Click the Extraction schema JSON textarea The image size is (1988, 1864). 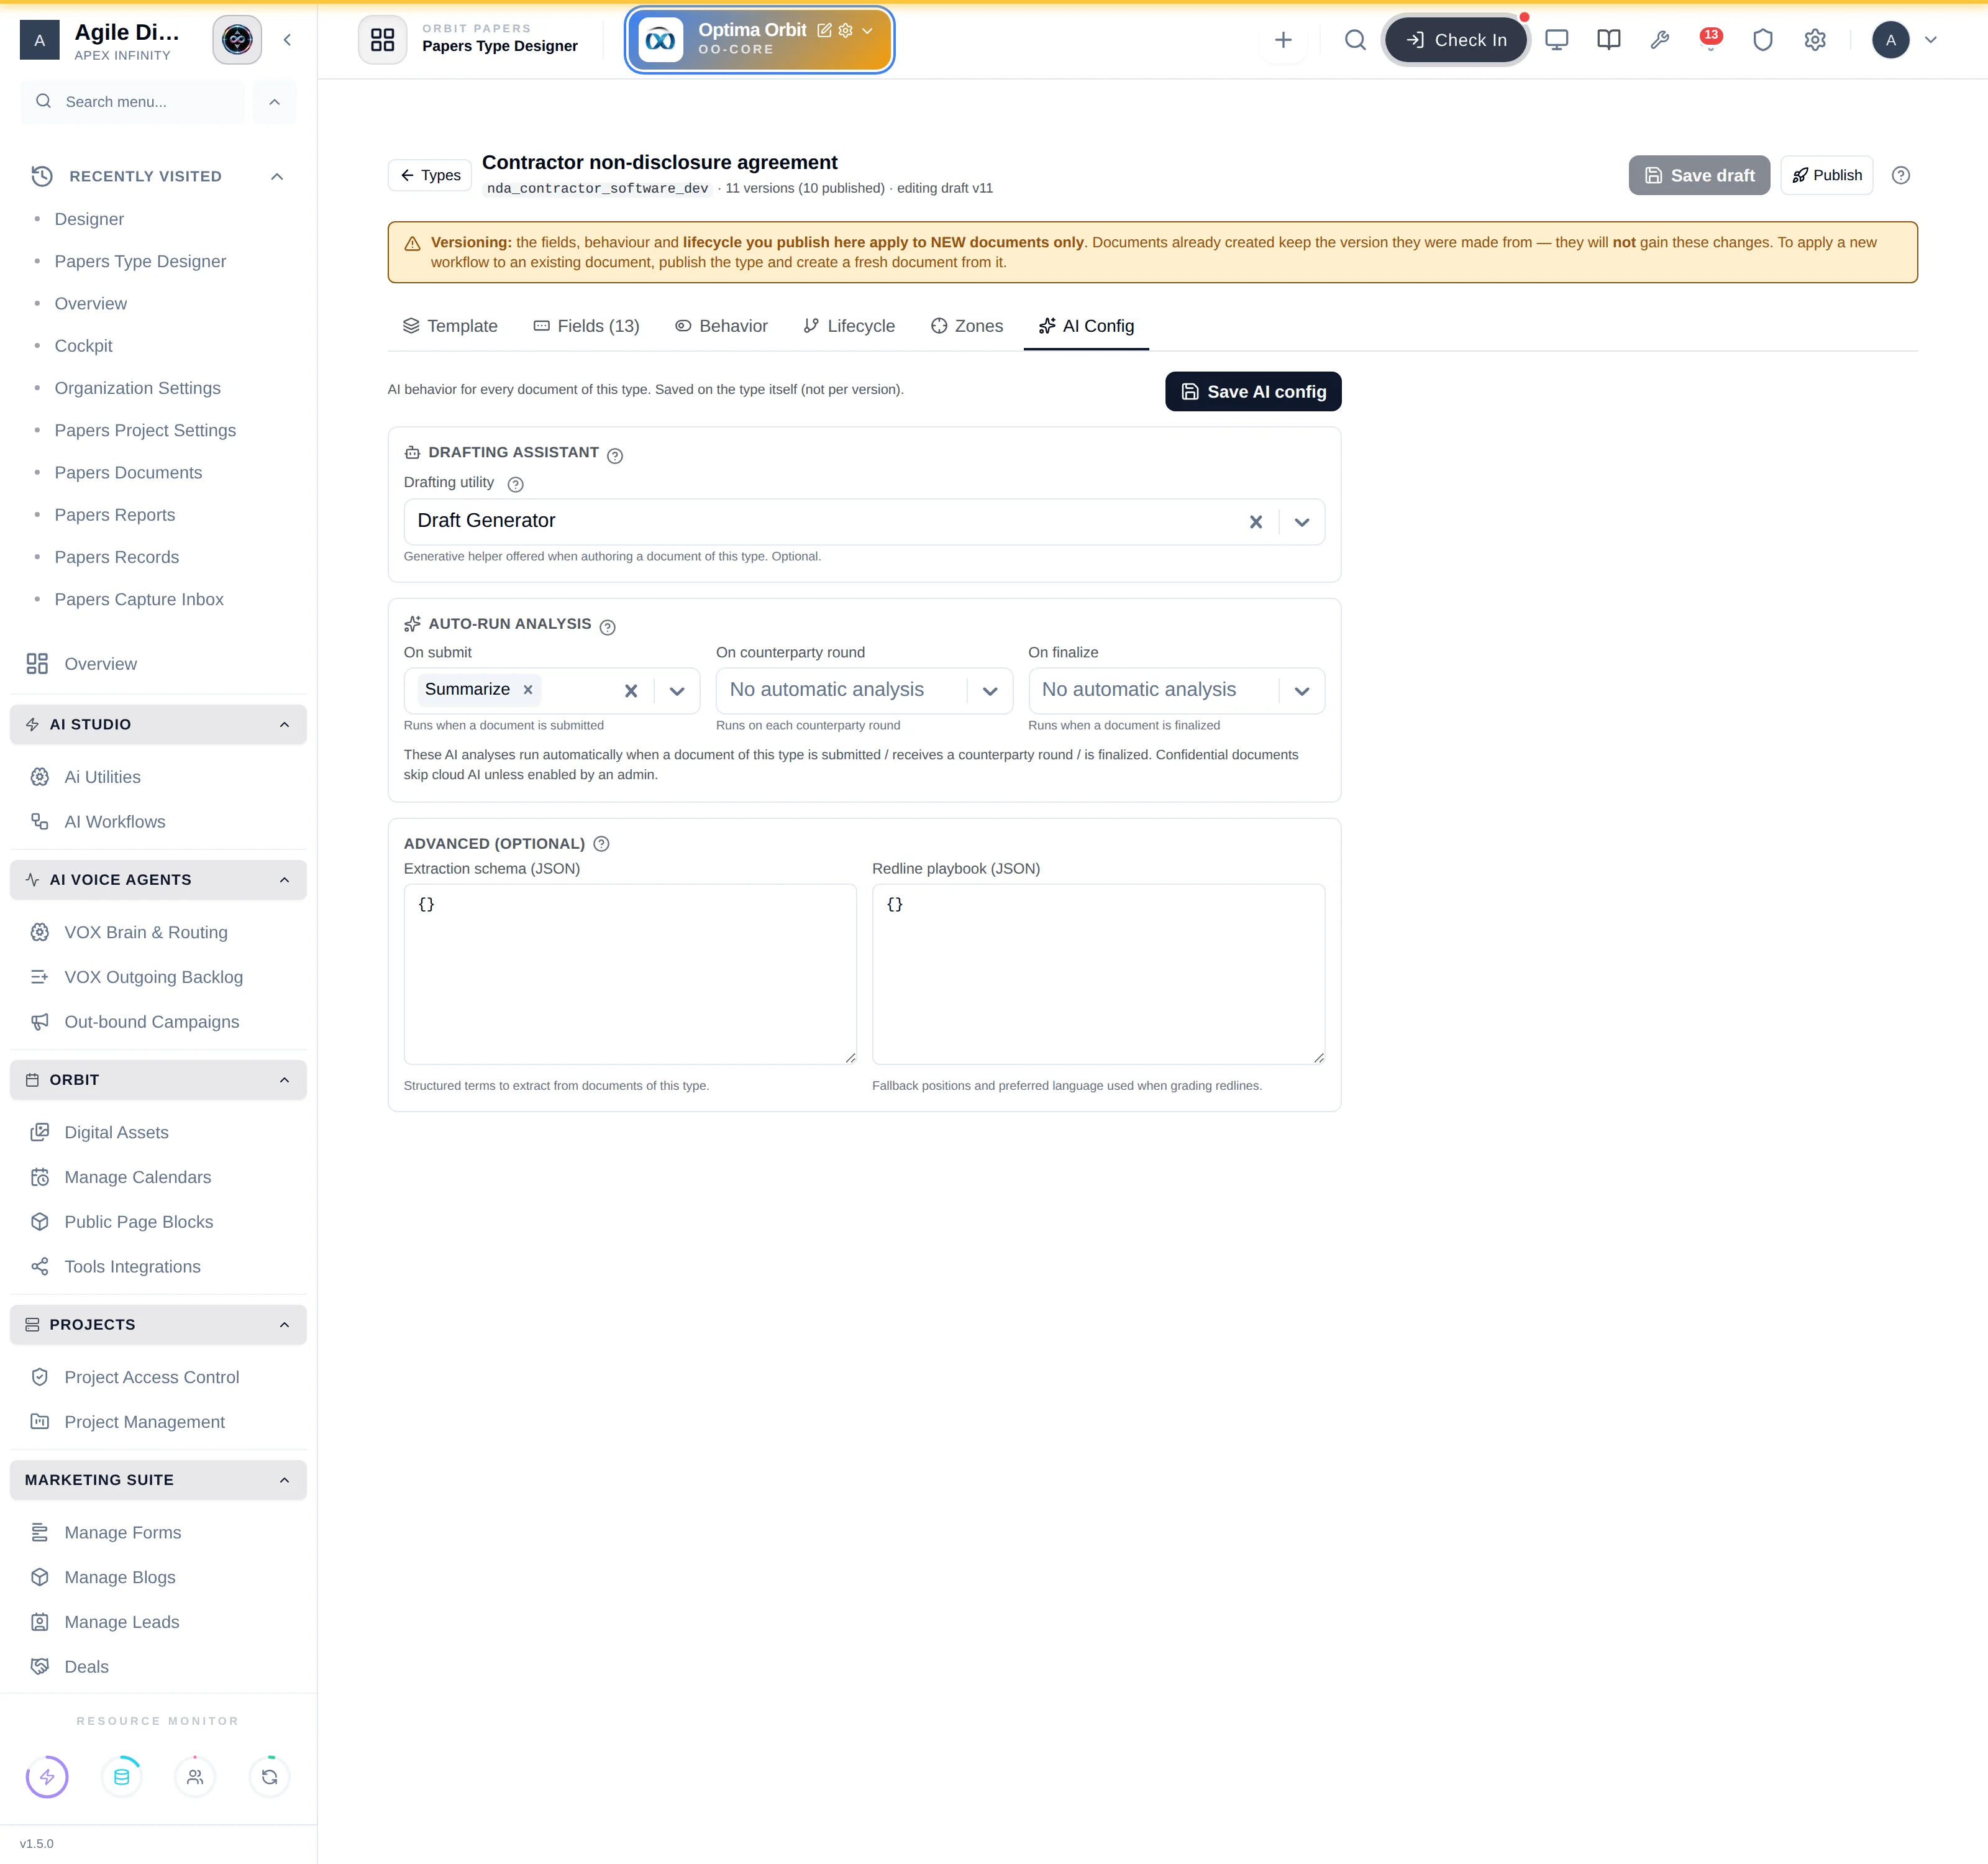point(630,974)
